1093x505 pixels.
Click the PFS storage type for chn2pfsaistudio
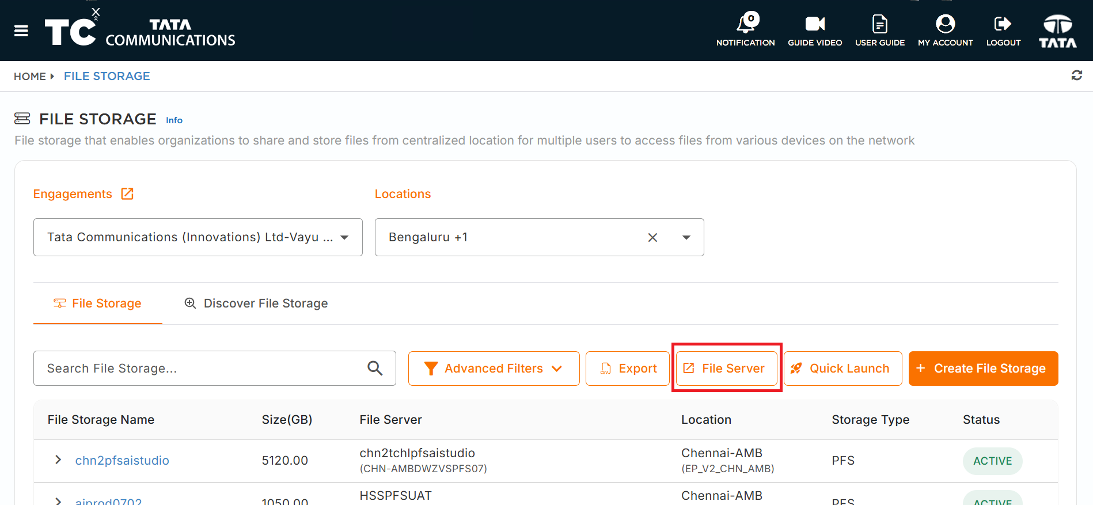[x=843, y=460]
